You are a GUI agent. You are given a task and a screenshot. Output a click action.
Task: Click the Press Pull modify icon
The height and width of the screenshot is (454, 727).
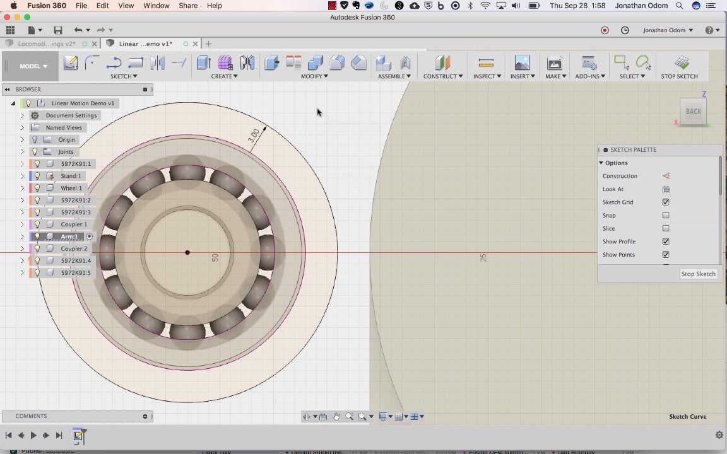(272, 62)
